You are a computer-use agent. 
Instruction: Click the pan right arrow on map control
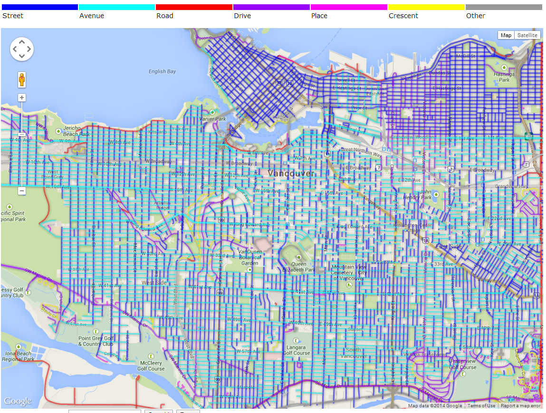pos(29,49)
